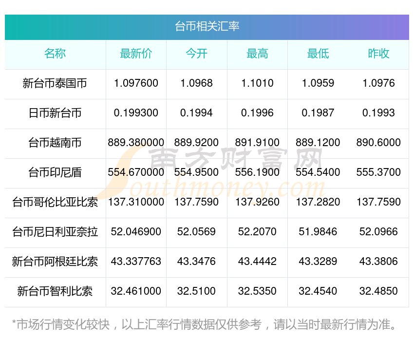Click high value 0.1996
The width and height of the screenshot is (414, 340).
(x=257, y=113)
